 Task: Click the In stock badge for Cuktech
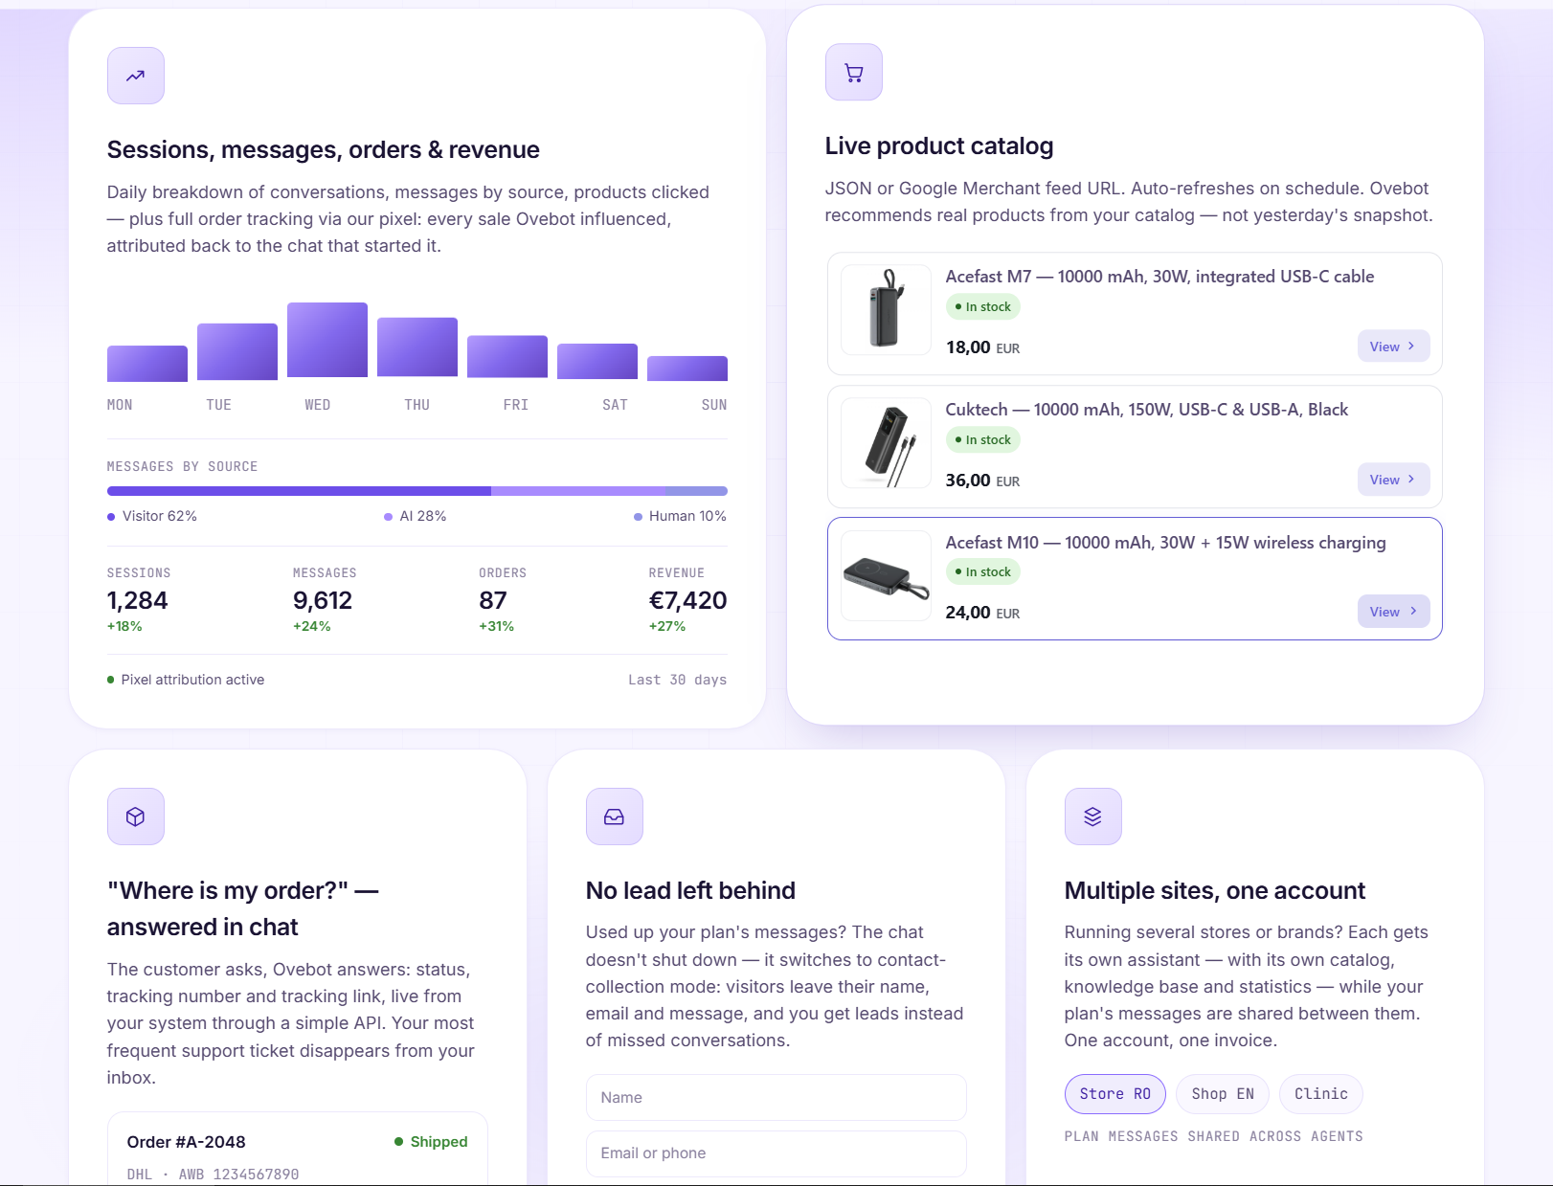click(983, 440)
